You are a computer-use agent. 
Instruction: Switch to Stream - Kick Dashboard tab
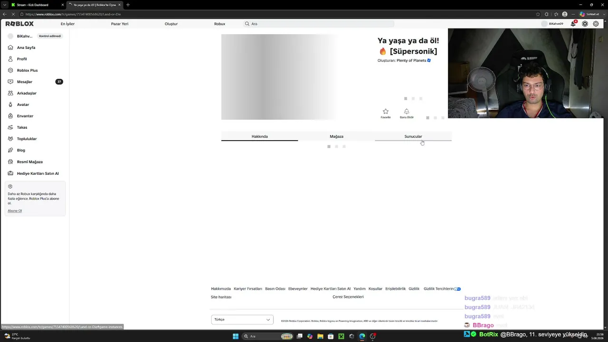point(37,5)
